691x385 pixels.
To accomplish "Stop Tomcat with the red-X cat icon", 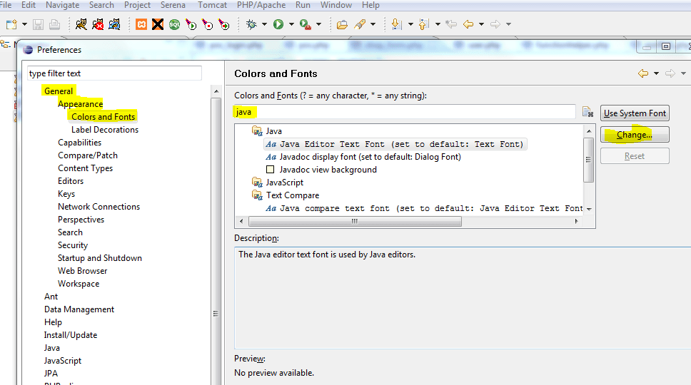I will click(98, 24).
